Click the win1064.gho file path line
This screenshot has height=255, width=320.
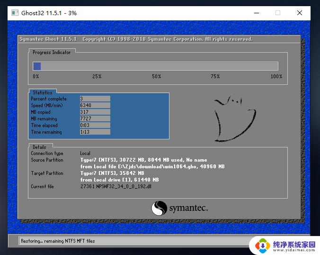152,166
